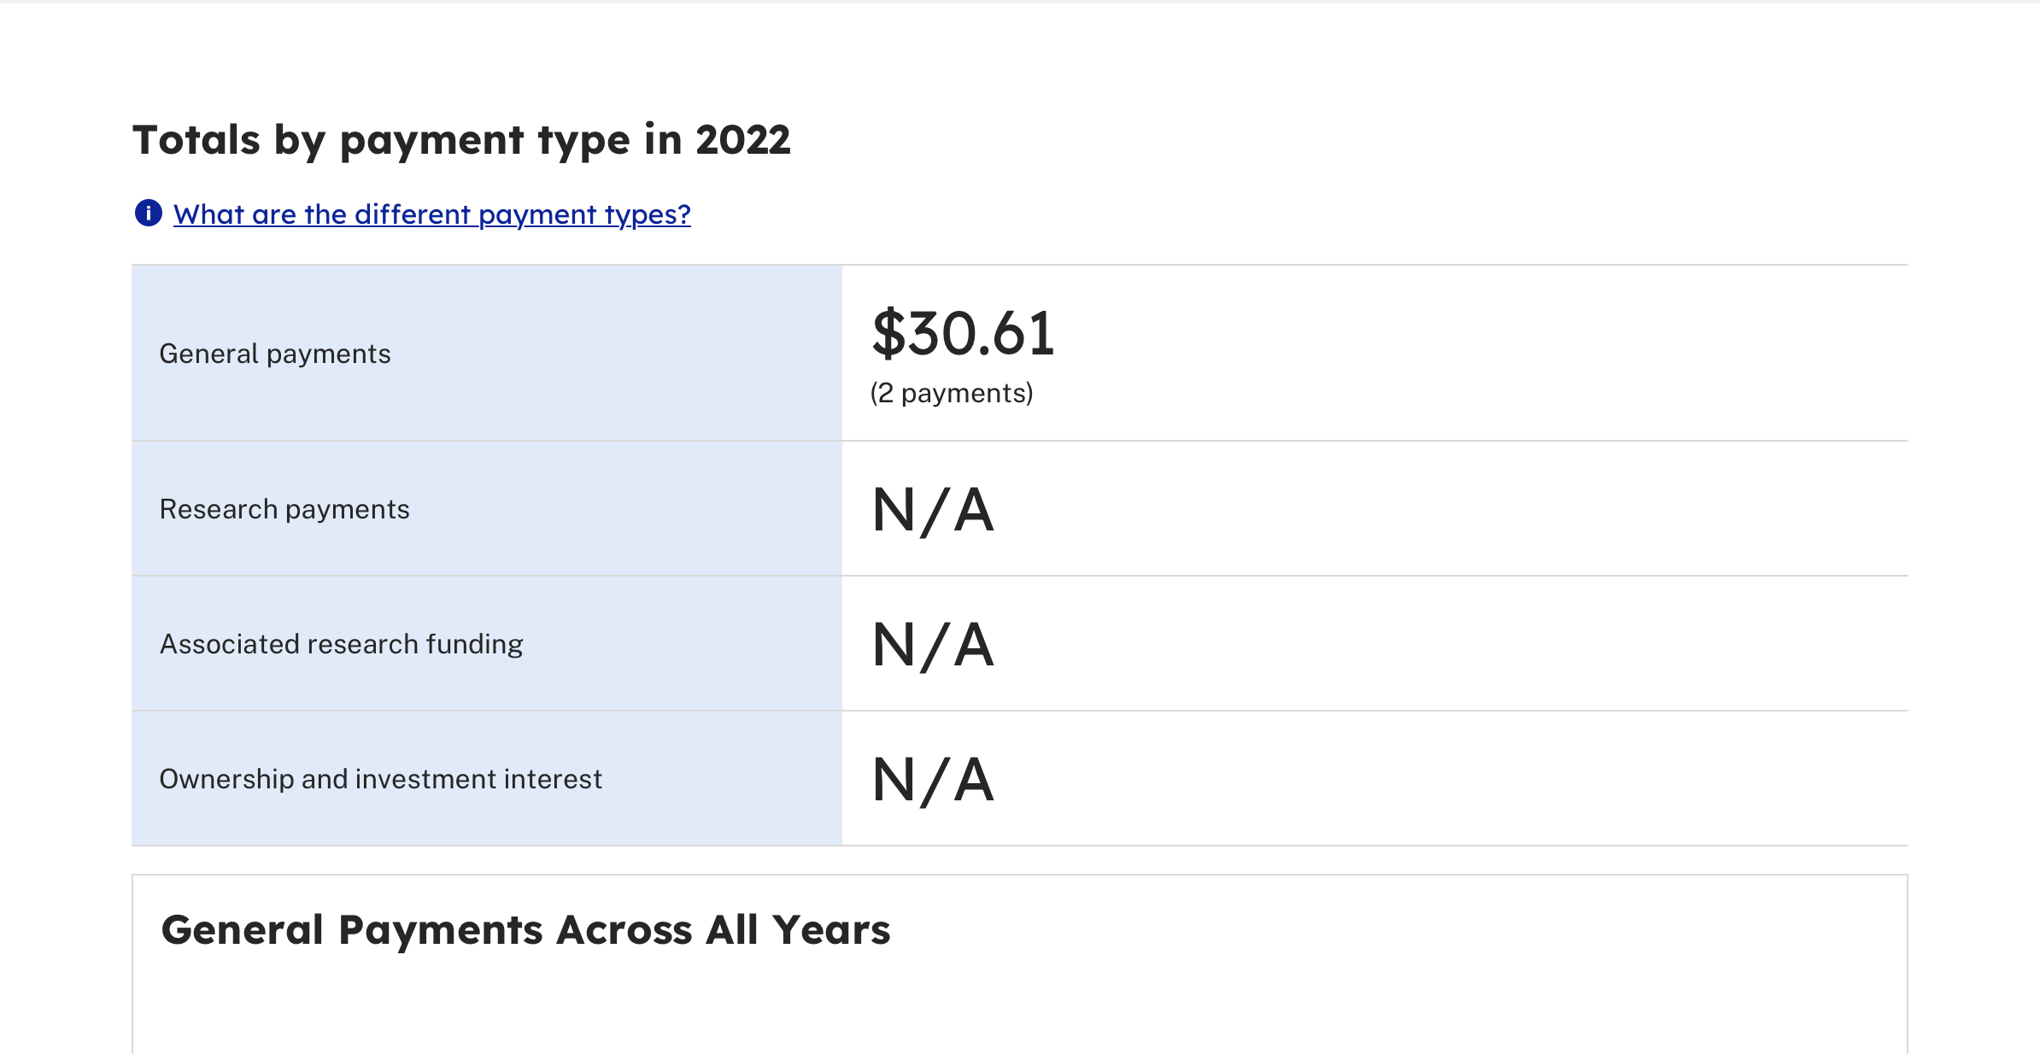Viewport: 2040px width, 1054px height.
Task: Select the 'Totals by payment type in 2022' heading
Action: coord(462,140)
